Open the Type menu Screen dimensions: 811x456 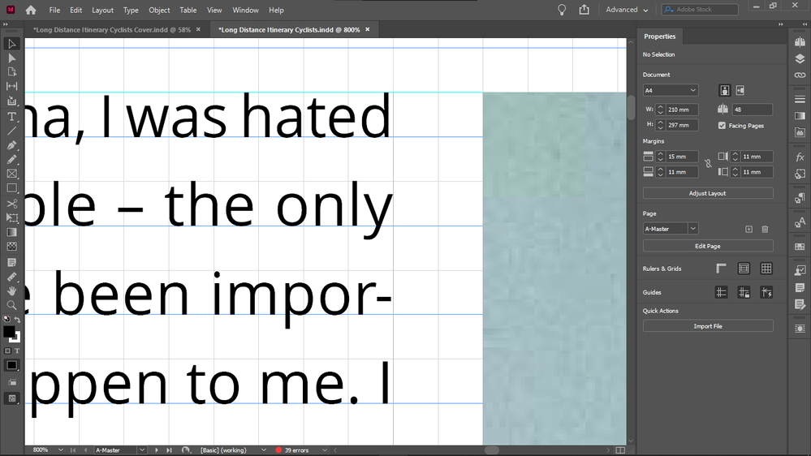click(131, 10)
